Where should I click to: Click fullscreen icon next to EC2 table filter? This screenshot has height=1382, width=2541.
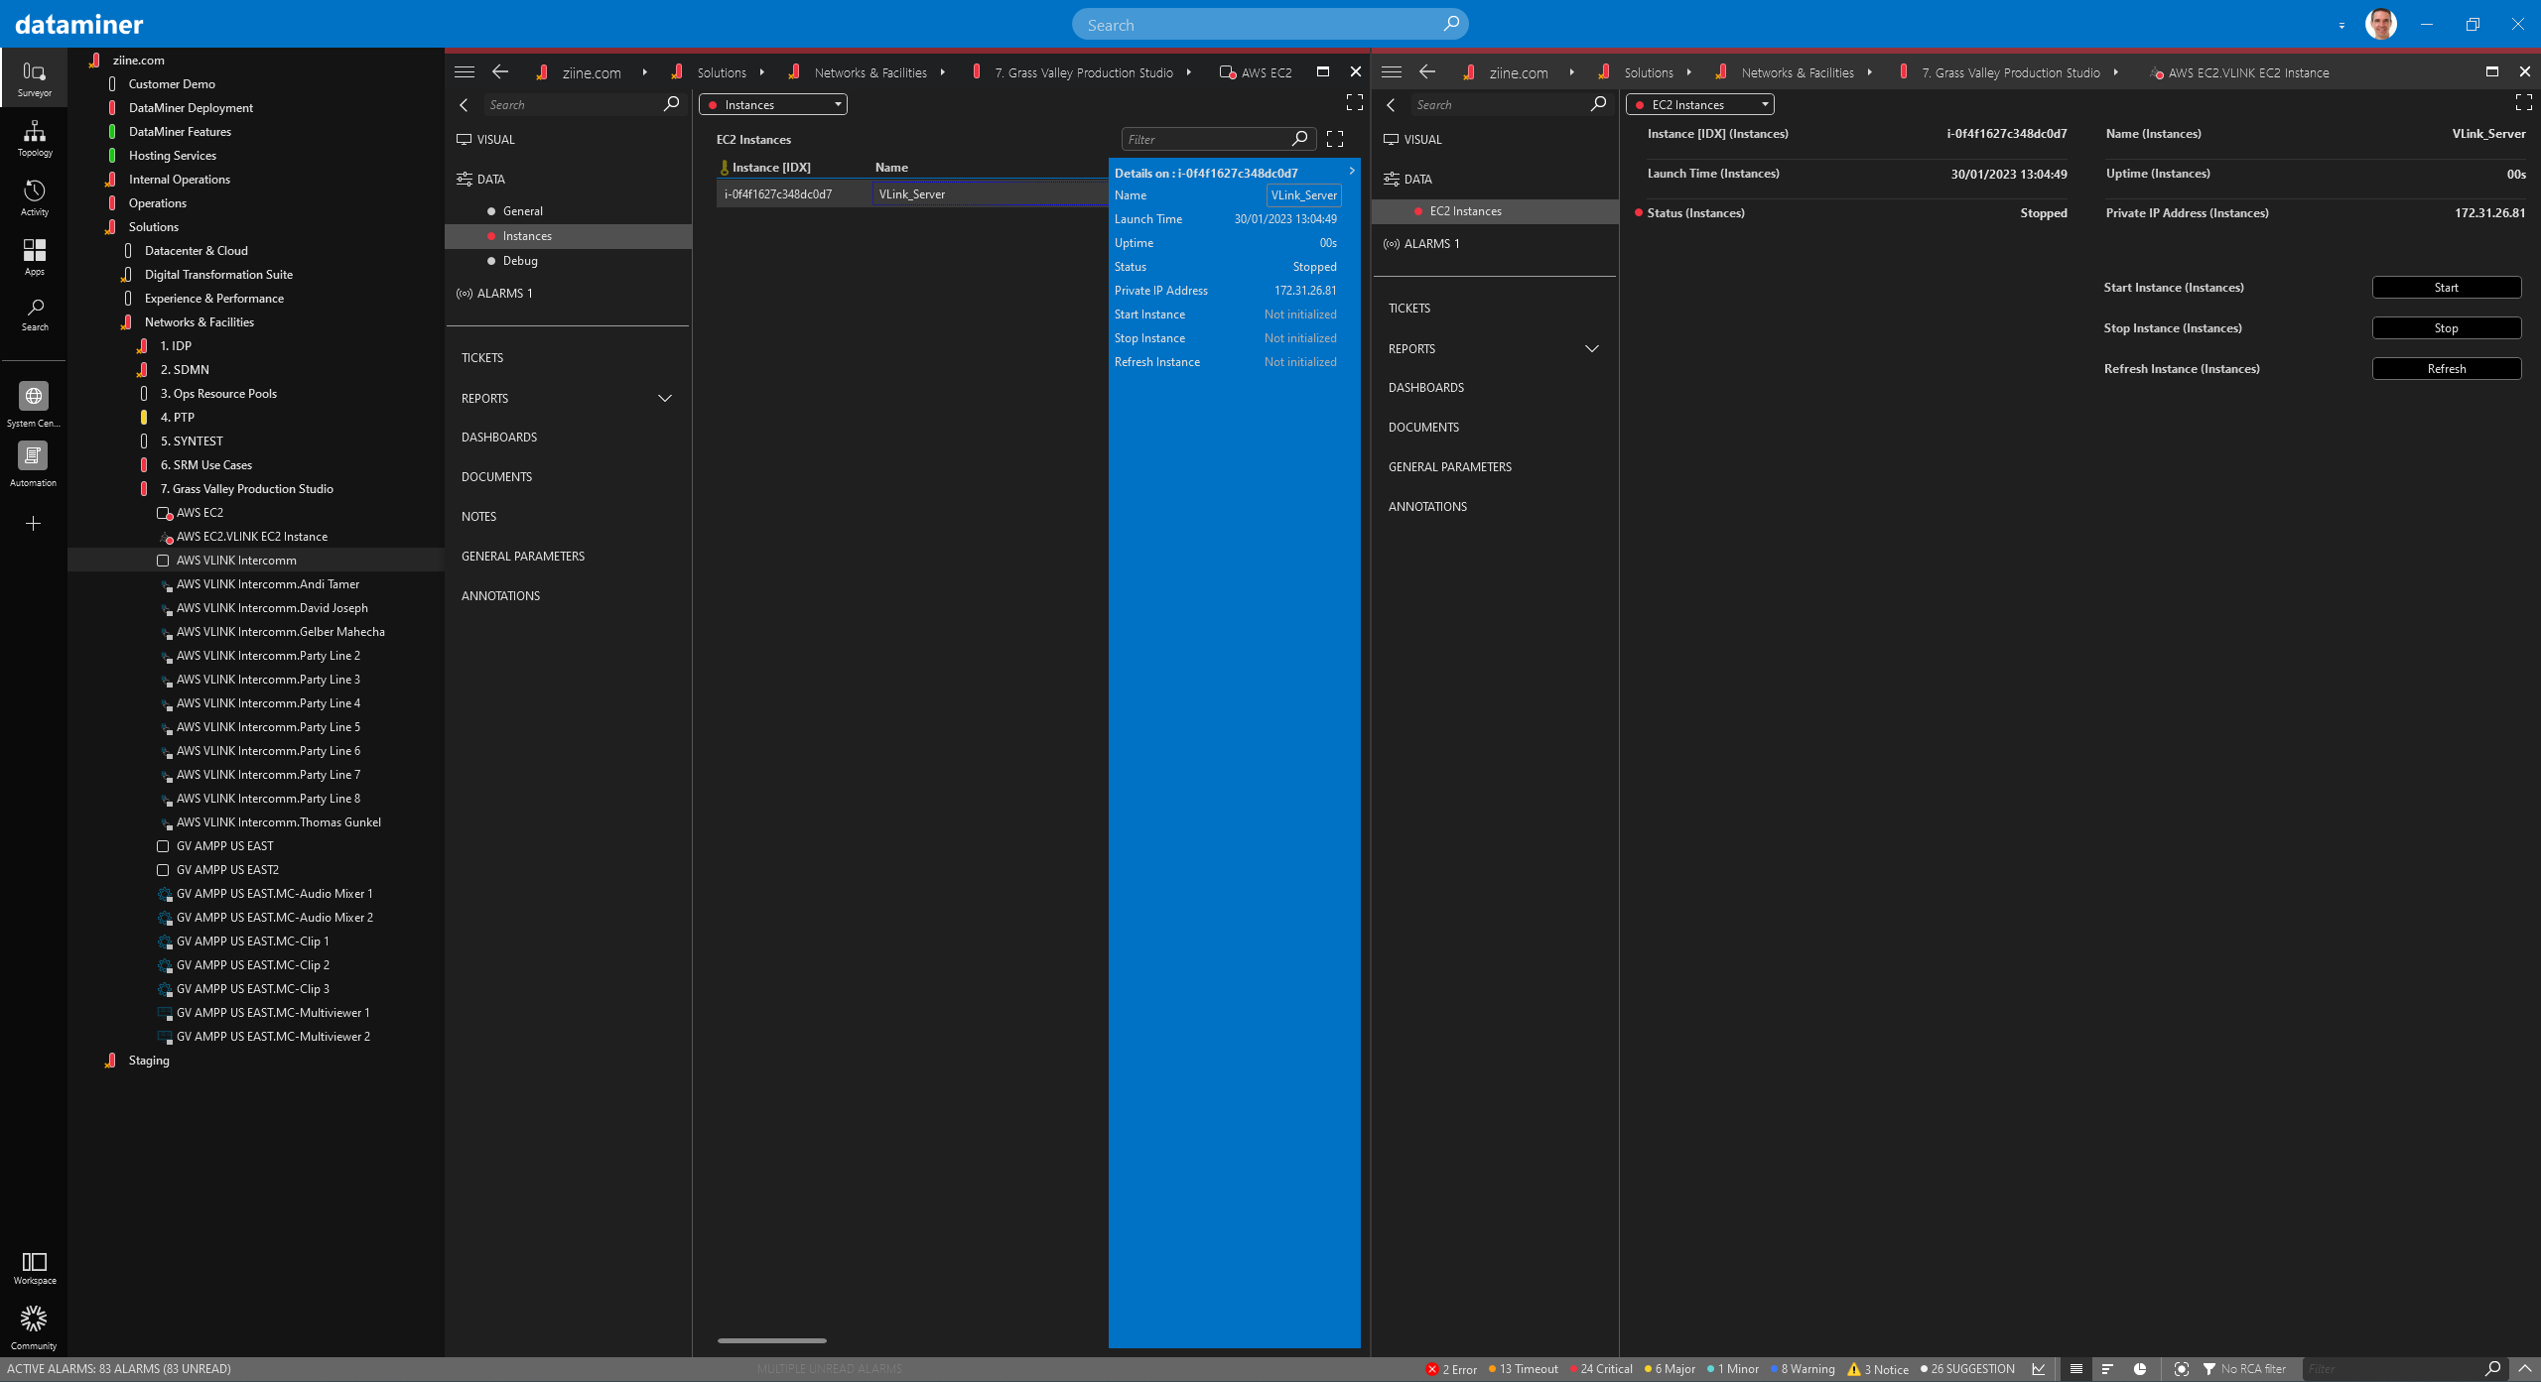click(x=1335, y=139)
